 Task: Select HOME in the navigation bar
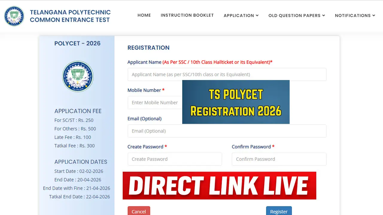[x=144, y=15]
